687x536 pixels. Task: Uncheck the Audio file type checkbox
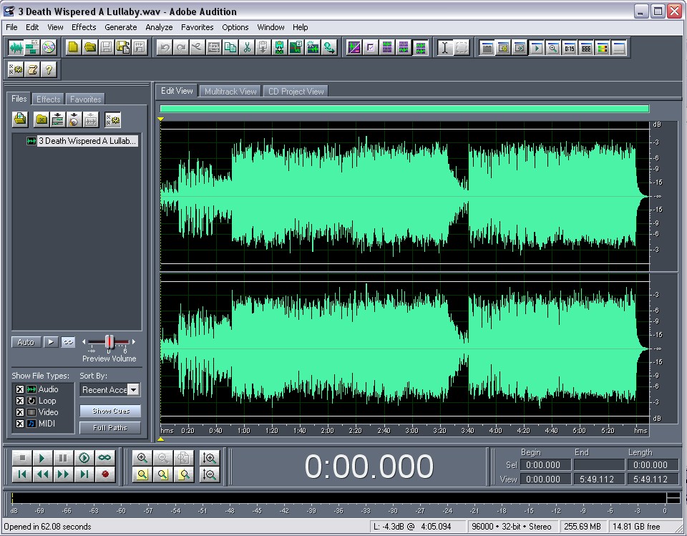(x=20, y=389)
